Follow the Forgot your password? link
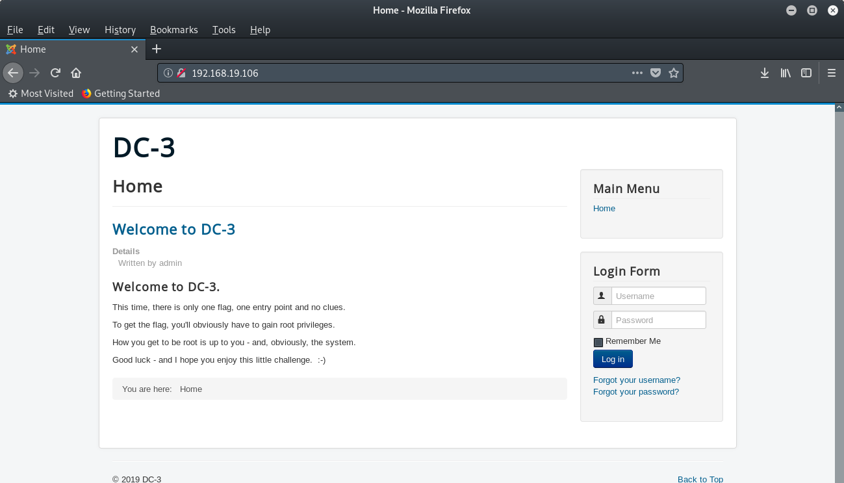The image size is (844, 483). [636, 392]
